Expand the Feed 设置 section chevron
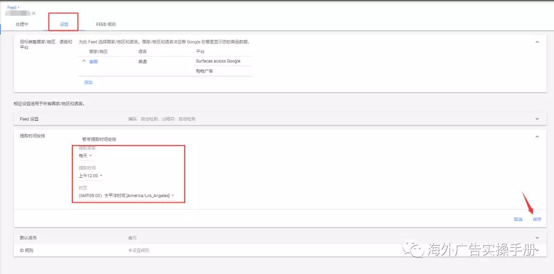554x274 pixels. 537,119
